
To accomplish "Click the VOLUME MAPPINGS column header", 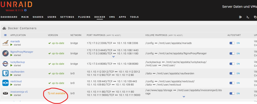I will (164, 35).
